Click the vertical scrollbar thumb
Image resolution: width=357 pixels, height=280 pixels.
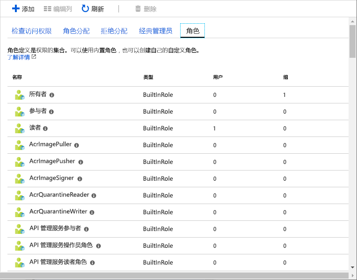[x=352, y=41]
